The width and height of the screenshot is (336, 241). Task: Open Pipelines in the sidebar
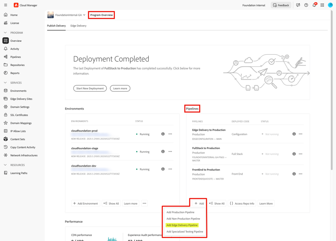15,57
